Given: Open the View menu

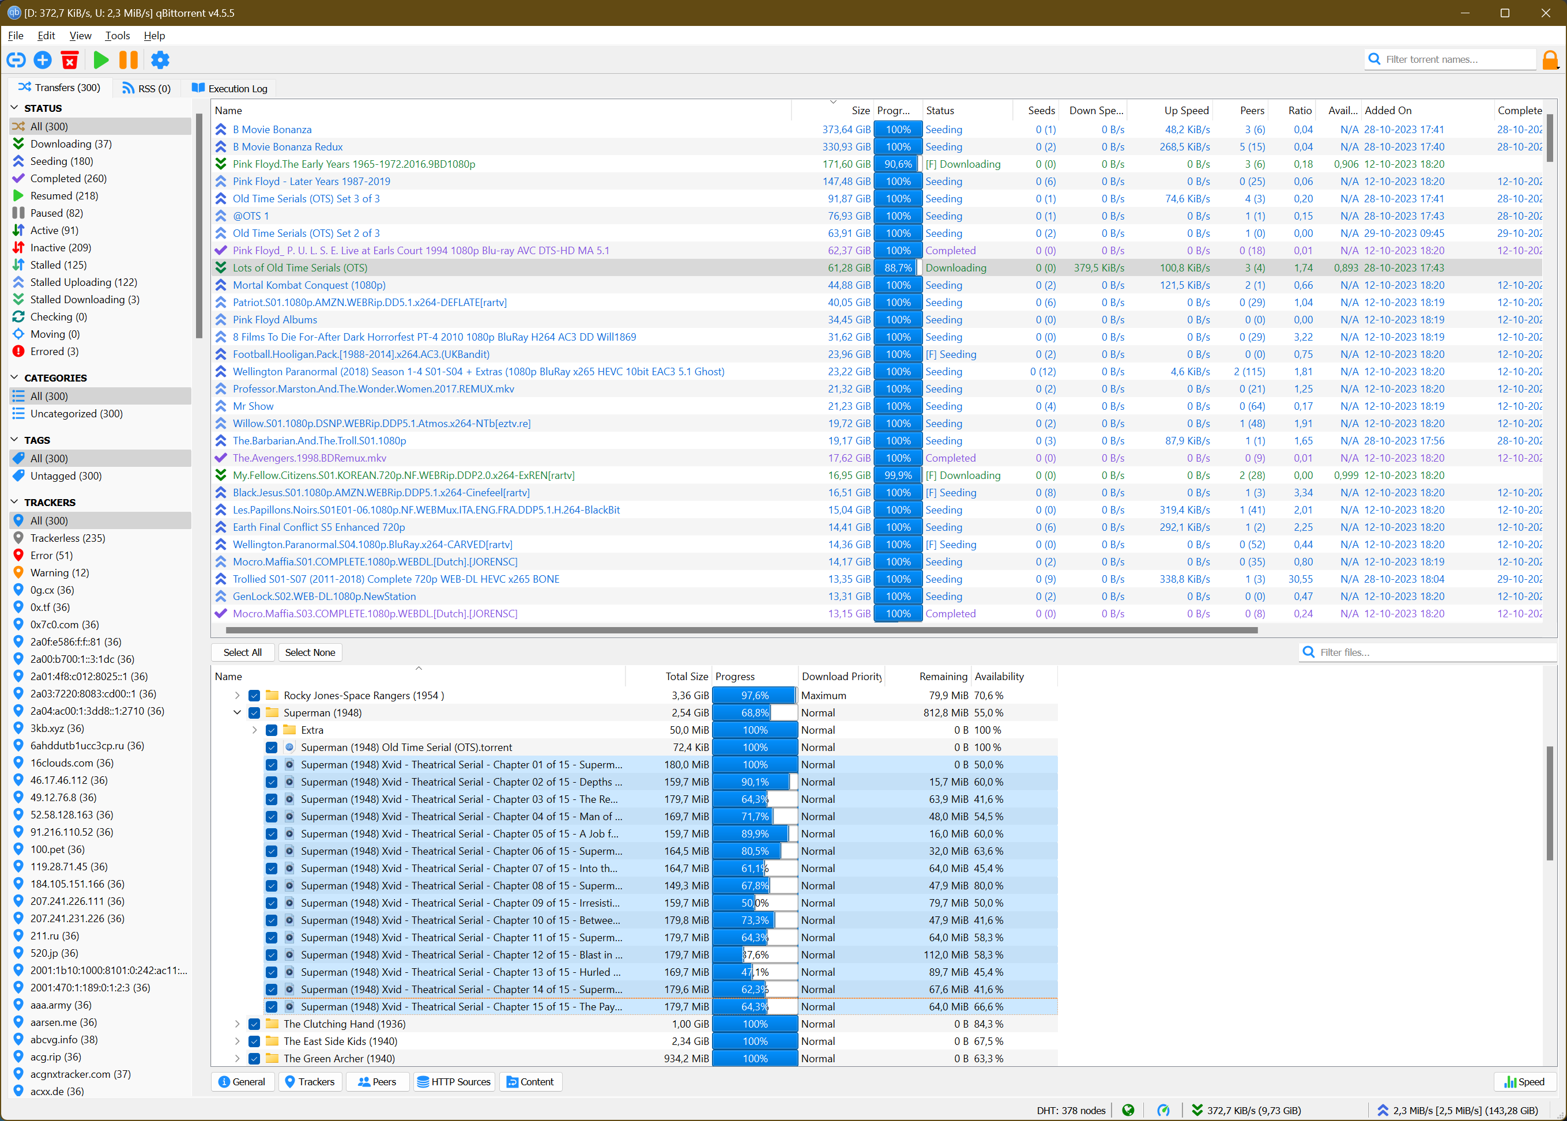Looking at the screenshot, I should click(80, 35).
